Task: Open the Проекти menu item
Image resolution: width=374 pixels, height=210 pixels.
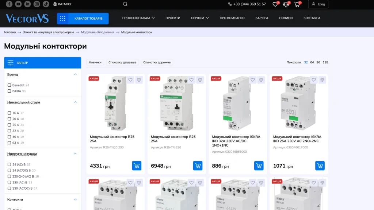Action: (x=173, y=18)
